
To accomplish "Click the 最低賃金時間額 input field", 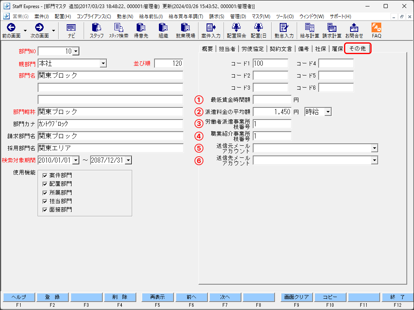I will 272,100.
